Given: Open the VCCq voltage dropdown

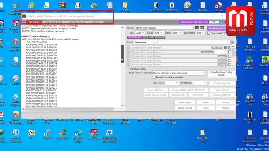Looking at the screenshot, I should 158,33.
